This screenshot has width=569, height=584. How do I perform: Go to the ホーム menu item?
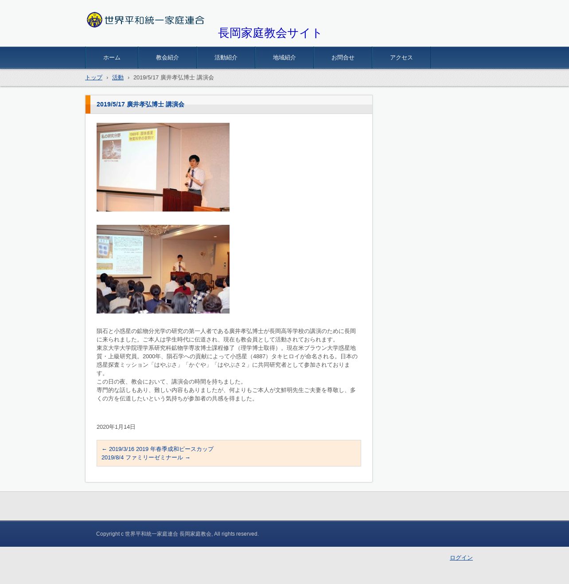click(112, 58)
